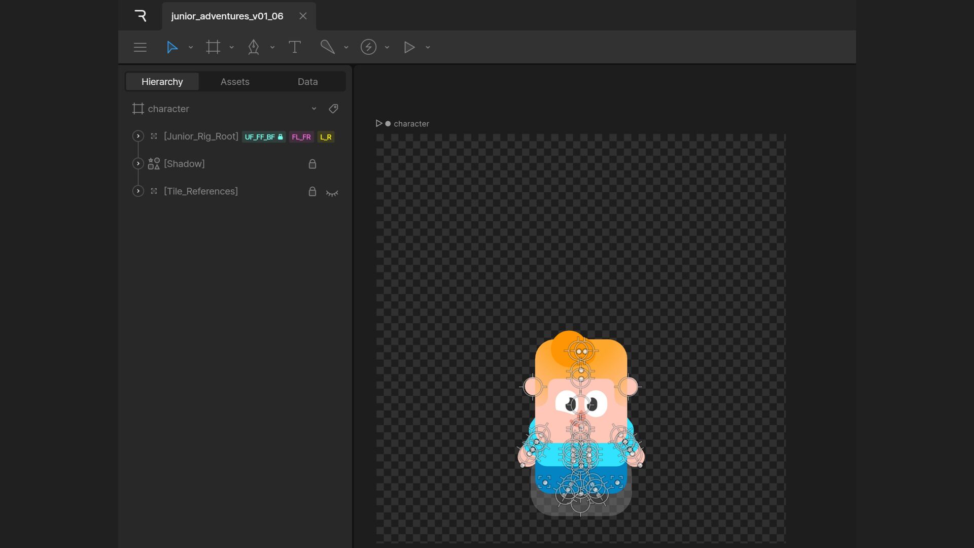Screen dimensions: 974x548
Task: Select the Pen tool
Action: 254,47
